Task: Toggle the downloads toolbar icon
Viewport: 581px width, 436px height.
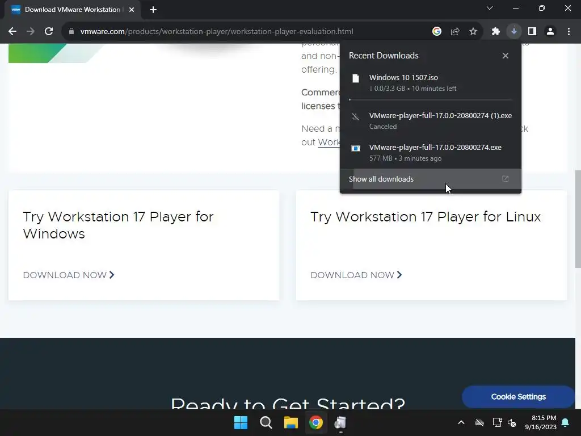Action: point(514,32)
